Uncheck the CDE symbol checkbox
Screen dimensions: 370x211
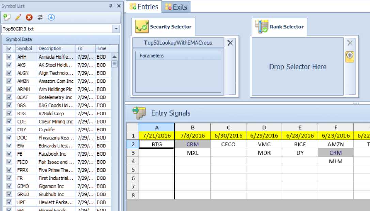(9, 121)
